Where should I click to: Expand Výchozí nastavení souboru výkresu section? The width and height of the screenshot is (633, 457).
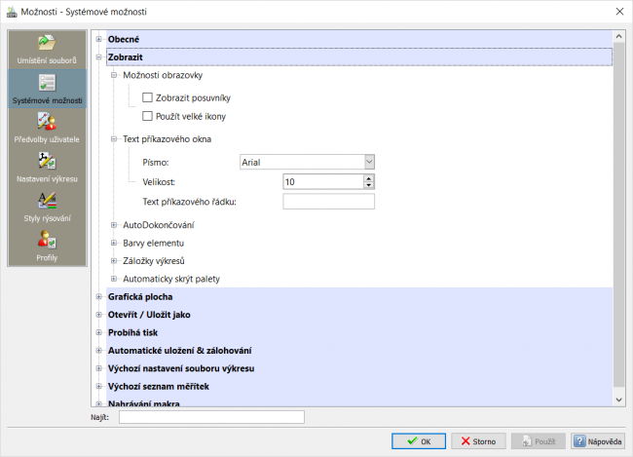99,368
